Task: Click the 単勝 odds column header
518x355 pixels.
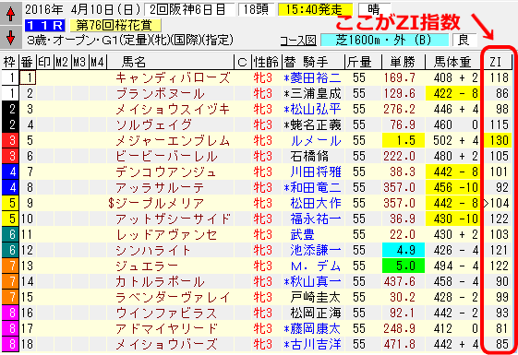Action: (x=403, y=62)
